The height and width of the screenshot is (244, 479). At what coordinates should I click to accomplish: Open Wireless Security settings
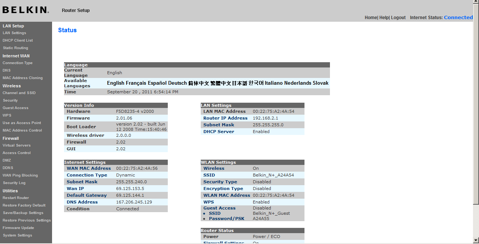point(10,100)
